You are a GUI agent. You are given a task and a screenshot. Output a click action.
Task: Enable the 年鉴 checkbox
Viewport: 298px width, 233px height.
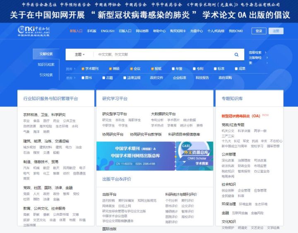click(x=173, y=69)
